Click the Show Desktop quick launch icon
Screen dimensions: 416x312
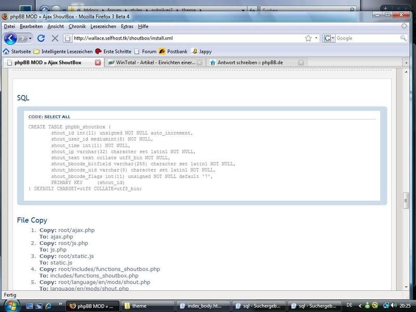pos(30,306)
